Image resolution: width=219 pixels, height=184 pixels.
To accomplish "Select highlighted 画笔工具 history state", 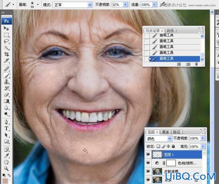I will click(175, 59).
